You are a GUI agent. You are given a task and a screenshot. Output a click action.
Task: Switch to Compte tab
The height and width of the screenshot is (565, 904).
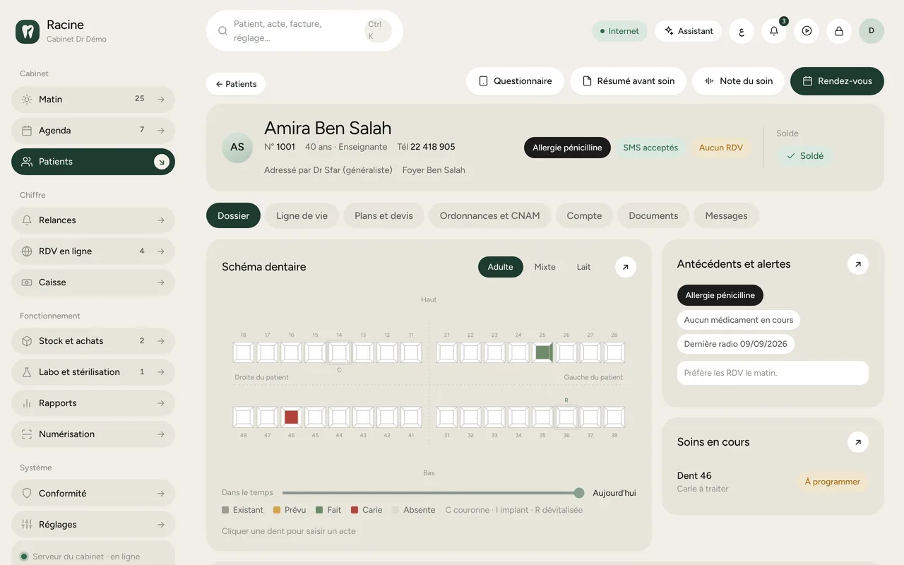[x=584, y=216]
